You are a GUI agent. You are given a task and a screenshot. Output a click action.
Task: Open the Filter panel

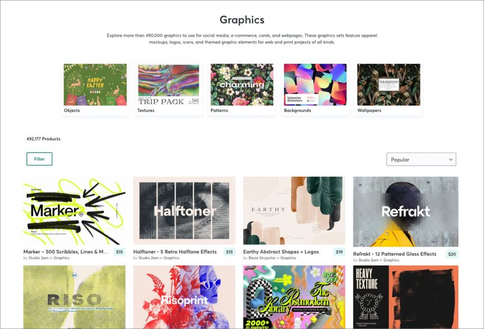[x=39, y=159]
